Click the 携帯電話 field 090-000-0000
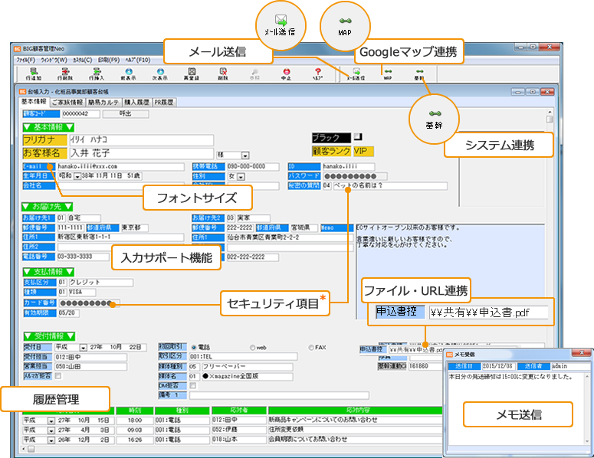The height and width of the screenshot is (458, 594). point(252,166)
